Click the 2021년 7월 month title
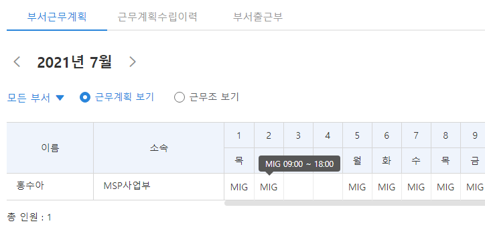Screen dimensions: 485x246 [74, 62]
